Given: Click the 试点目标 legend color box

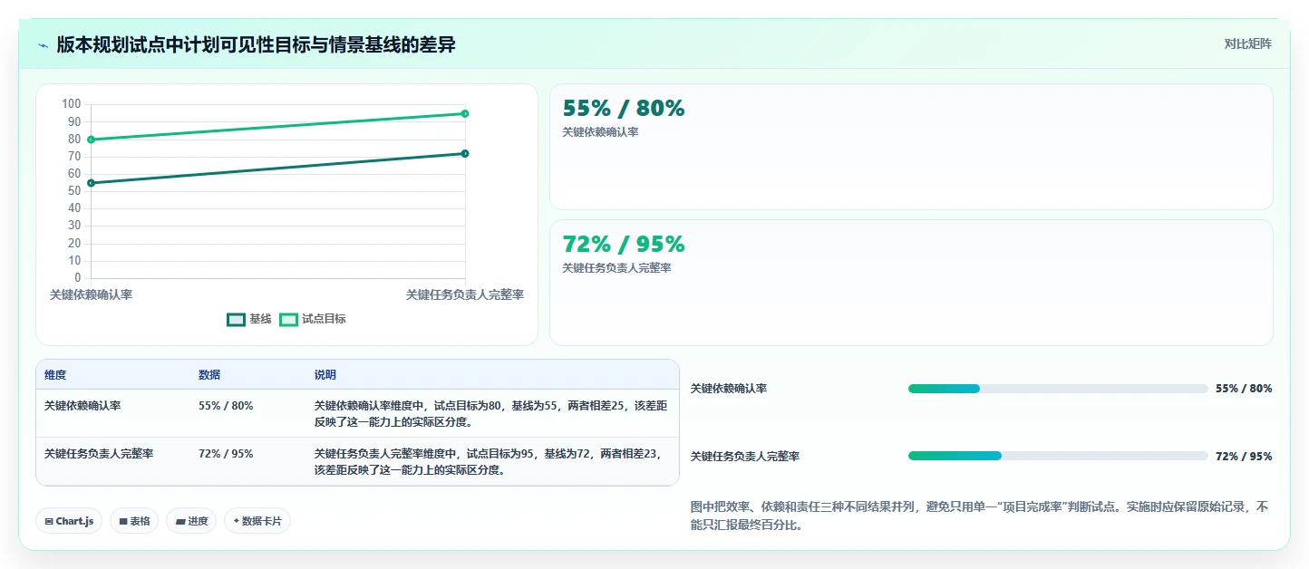Looking at the screenshot, I should 288,320.
